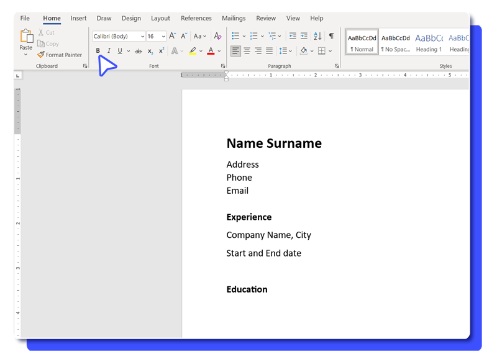This screenshot has width=497, height=364.
Task: Justify paragraph text
Action: tap(270, 51)
